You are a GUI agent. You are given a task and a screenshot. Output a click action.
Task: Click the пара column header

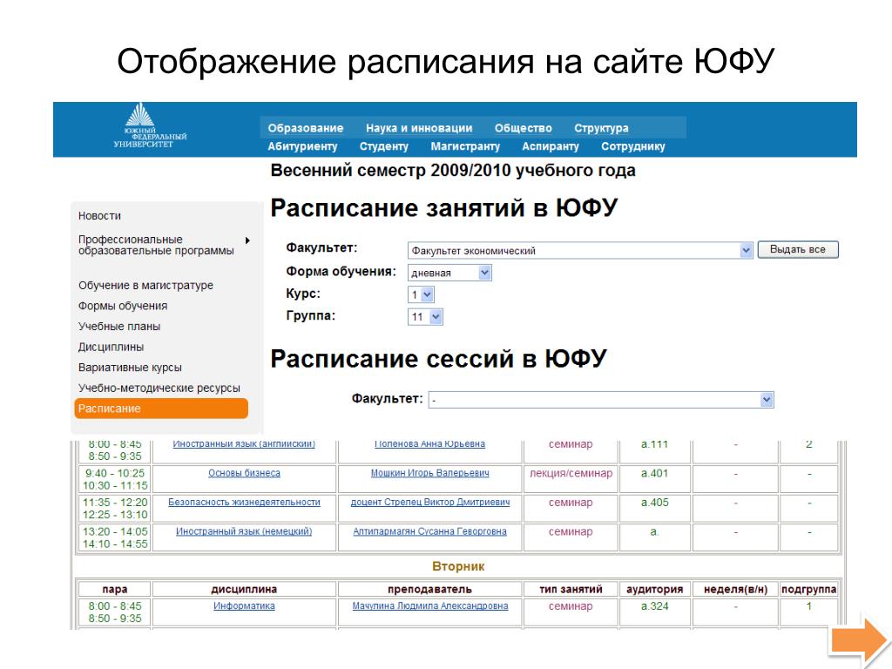[114, 590]
